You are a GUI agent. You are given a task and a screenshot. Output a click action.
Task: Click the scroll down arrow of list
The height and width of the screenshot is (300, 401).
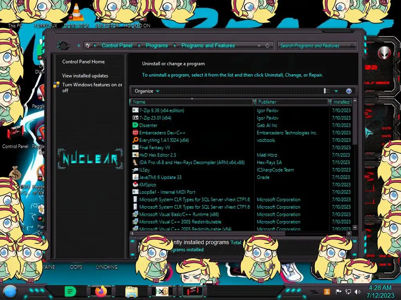click(355, 227)
